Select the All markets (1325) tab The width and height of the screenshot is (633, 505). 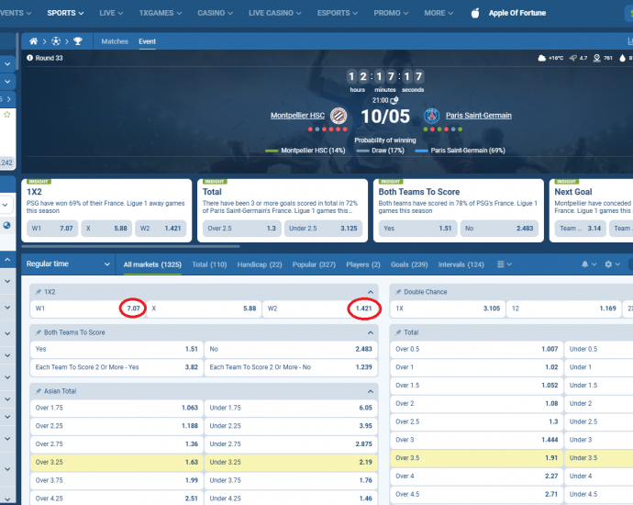(x=152, y=264)
